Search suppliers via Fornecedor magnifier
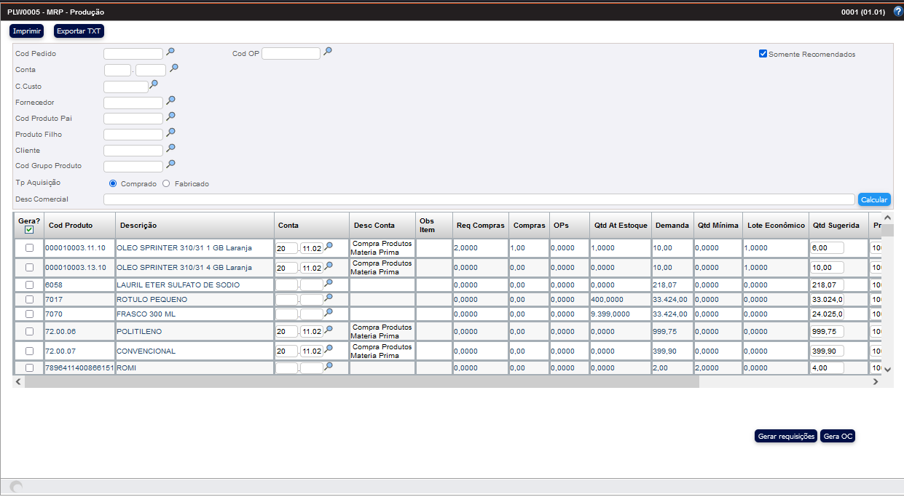This screenshot has width=904, height=497. click(x=170, y=100)
